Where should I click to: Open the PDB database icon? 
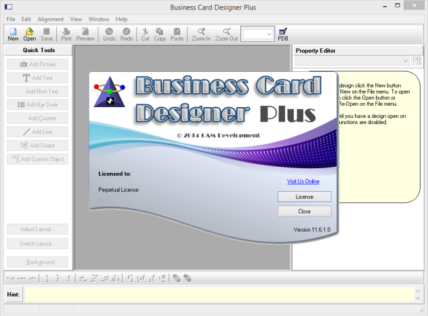pos(283,34)
